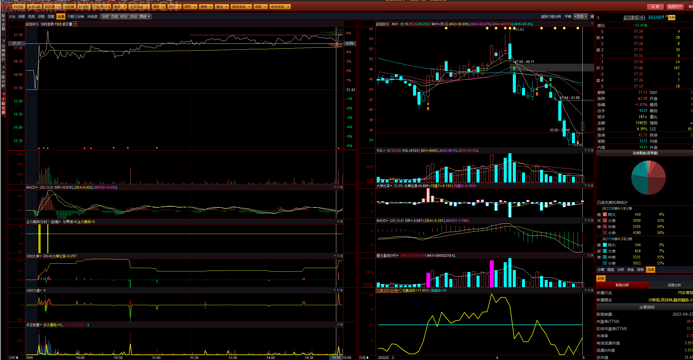Image resolution: width=693 pixels, height=360 pixels.
Task: Open the 周线 period dropdown
Action: (145, 17)
